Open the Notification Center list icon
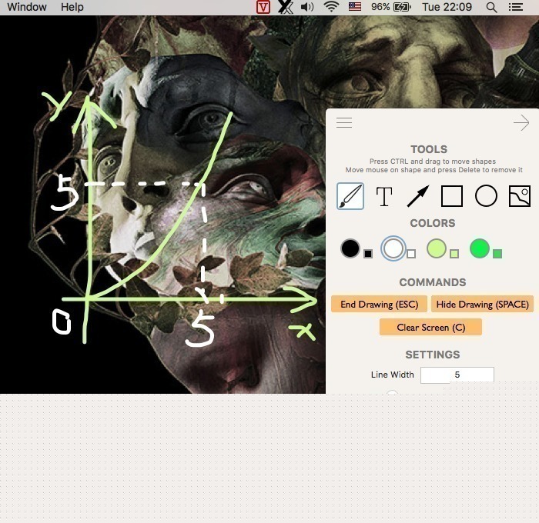Image resolution: width=539 pixels, height=523 pixels. (x=516, y=7)
